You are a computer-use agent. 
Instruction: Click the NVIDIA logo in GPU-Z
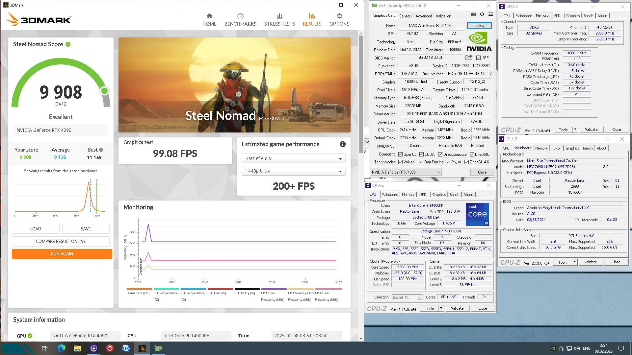coord(479,42)
